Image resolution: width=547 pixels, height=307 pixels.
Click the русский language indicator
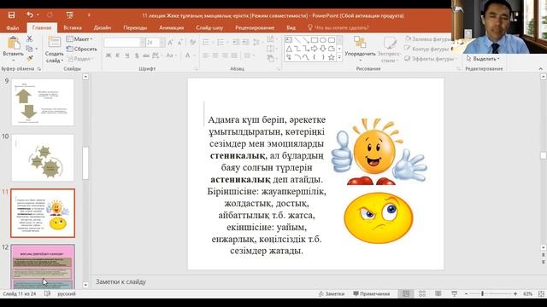tap(67, 293)
